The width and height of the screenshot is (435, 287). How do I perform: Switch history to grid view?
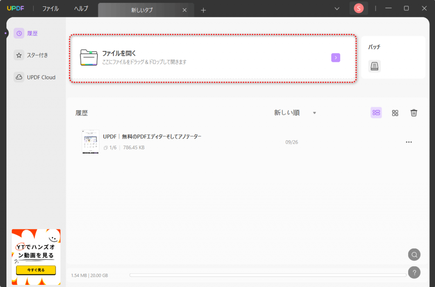[395, 113]
